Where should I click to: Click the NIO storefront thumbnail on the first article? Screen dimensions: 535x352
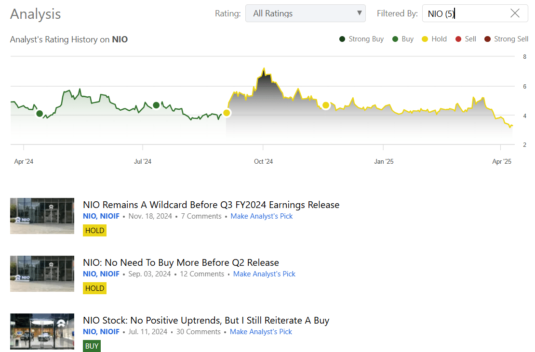point(42,216)
